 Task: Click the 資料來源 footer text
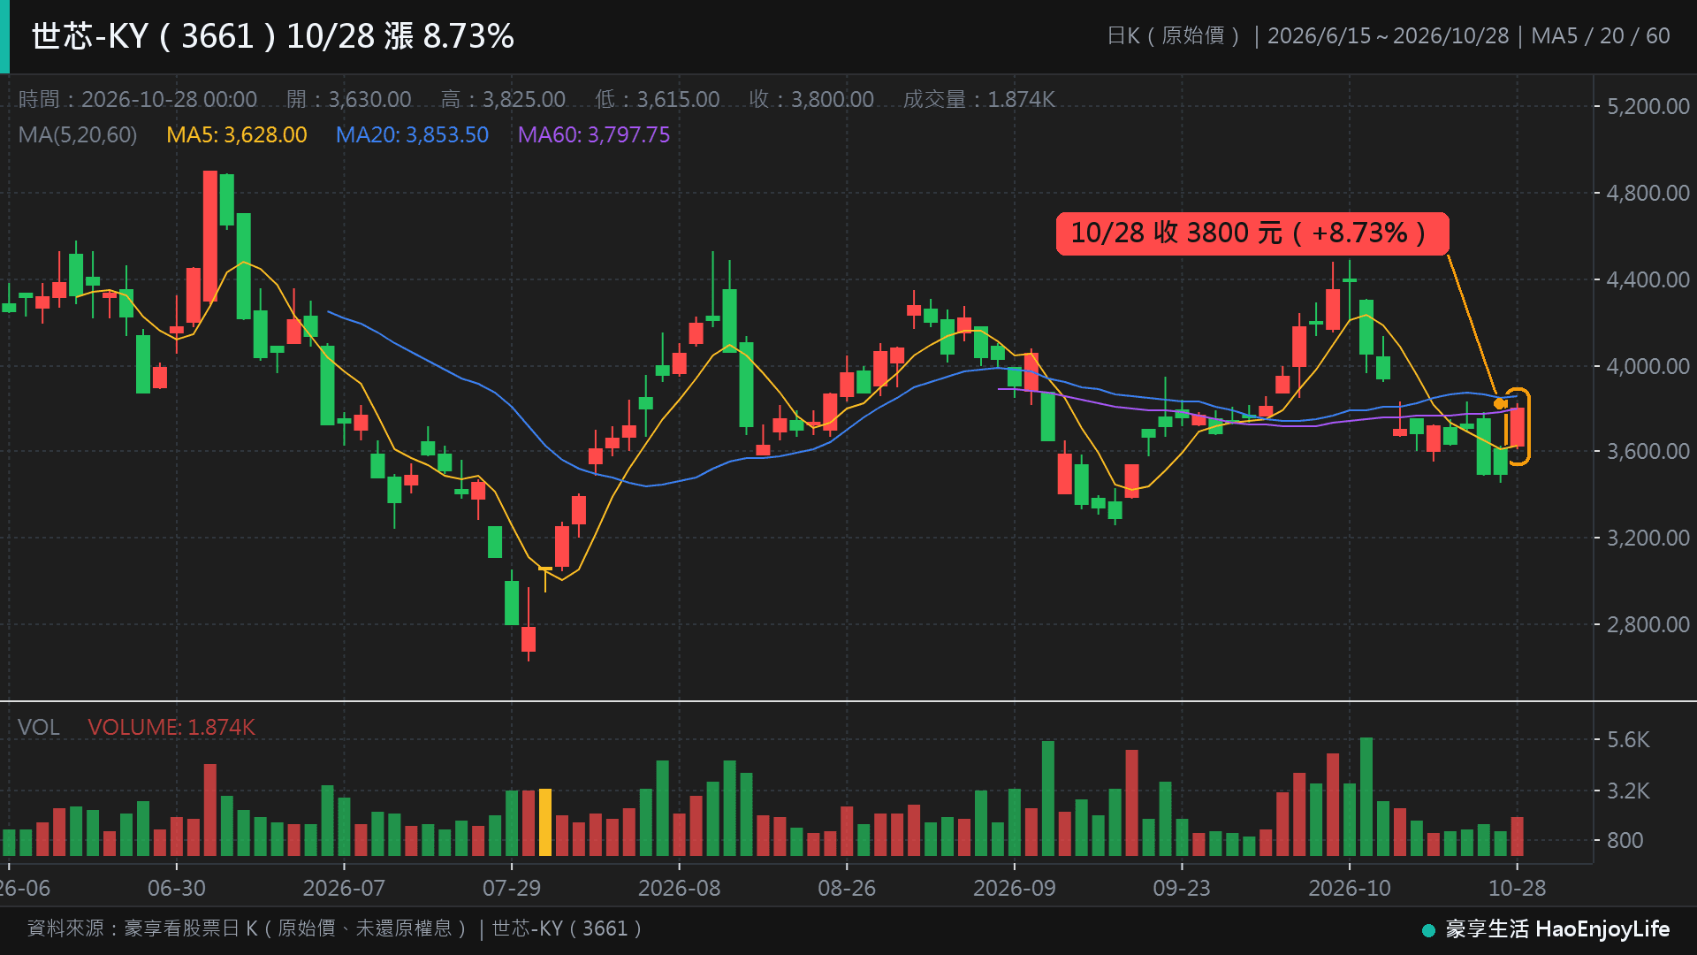(x=335, y=928)
